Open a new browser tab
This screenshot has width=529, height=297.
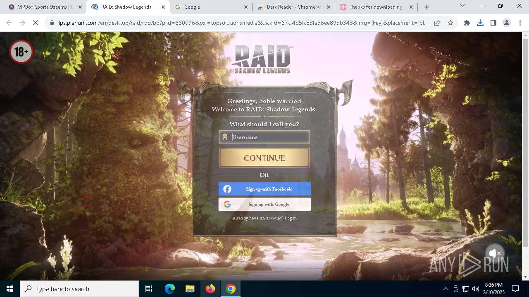[x=427, y=7]
